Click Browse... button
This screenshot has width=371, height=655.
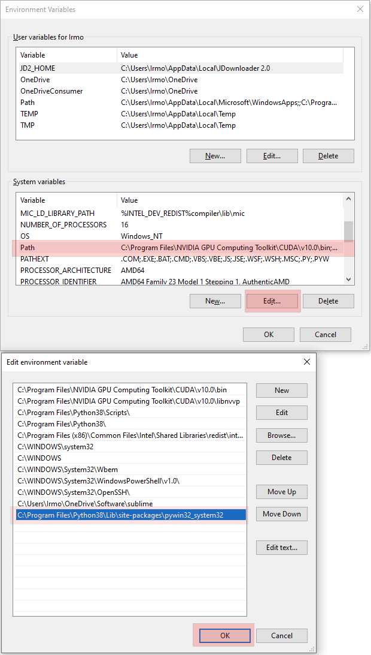[x=282, y=435]
